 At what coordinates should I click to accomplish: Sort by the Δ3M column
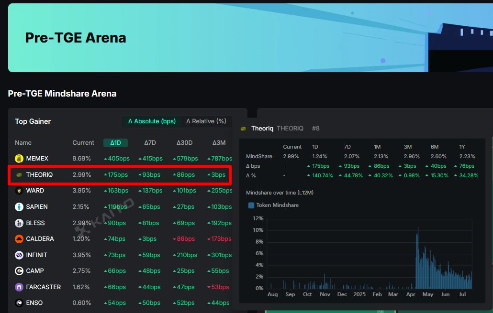pyautogui.click(x=219, y=143)
